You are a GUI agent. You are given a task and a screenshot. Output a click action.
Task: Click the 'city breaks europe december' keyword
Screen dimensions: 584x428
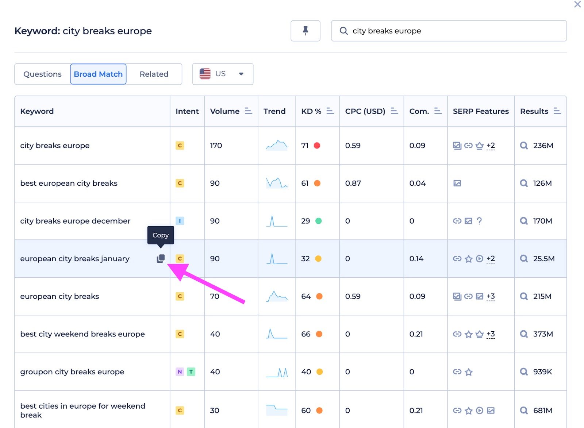75,221
